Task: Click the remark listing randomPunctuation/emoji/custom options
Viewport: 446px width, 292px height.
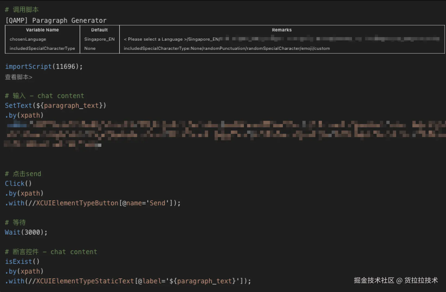Action: (x=227, y=48)
